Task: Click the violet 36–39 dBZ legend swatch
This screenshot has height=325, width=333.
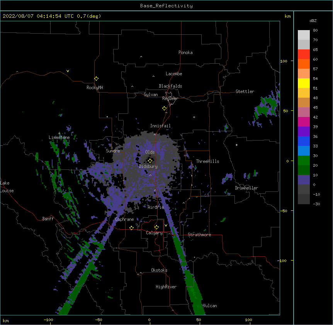Action: point(304,132)
